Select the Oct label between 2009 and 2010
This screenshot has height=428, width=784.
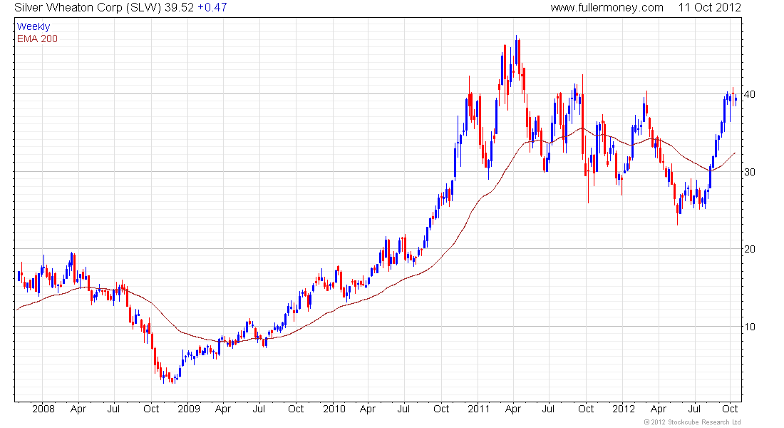[x=296, y=409]
